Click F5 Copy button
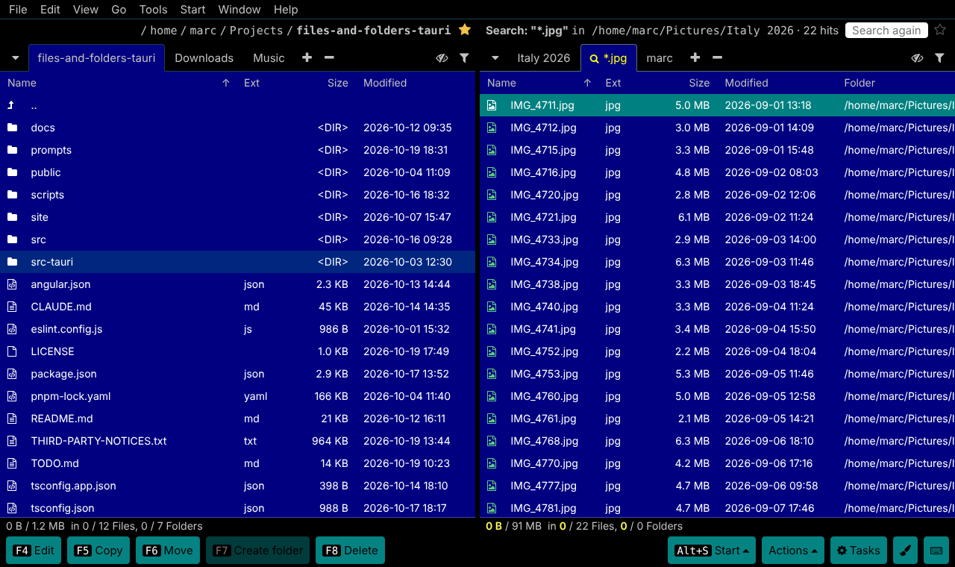The width and height of the screenshot is (955, 567). 98,551
